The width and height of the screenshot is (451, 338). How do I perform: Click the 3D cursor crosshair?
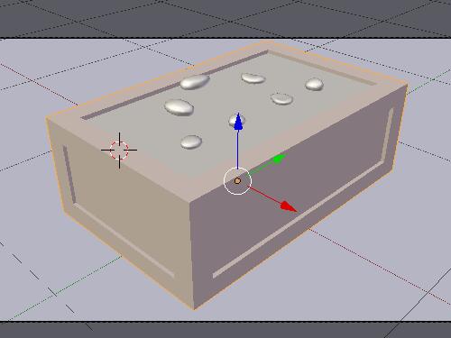pyautogui.click(x=119, y=150)
